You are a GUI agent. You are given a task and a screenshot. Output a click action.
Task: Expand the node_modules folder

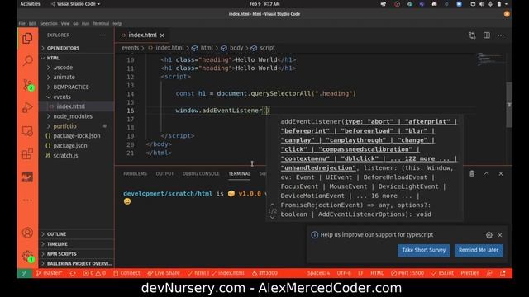(x=76, y=116)
